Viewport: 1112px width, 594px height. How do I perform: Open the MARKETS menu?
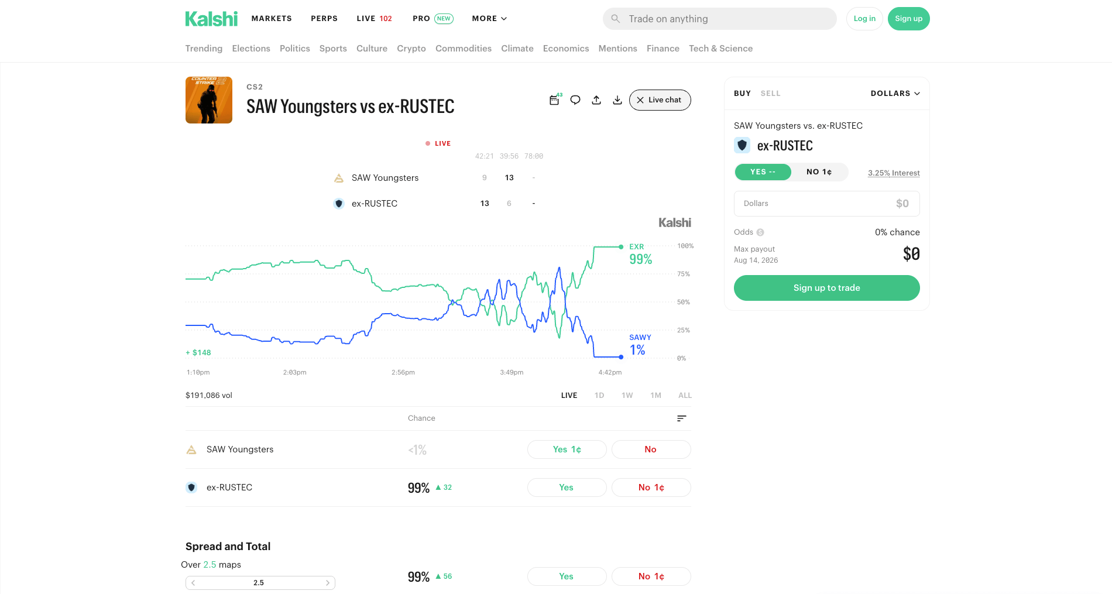pos(272,19)
